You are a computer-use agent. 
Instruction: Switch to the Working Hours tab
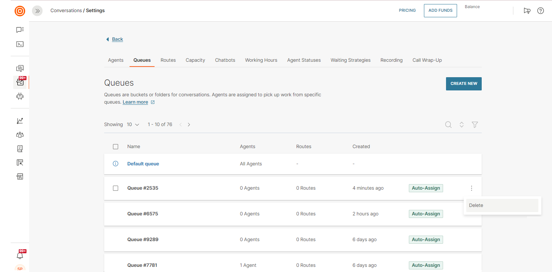pos(261,60)
